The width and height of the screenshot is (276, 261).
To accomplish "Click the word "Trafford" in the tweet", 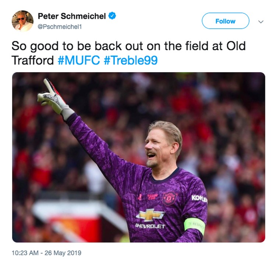I will [32, 60].
